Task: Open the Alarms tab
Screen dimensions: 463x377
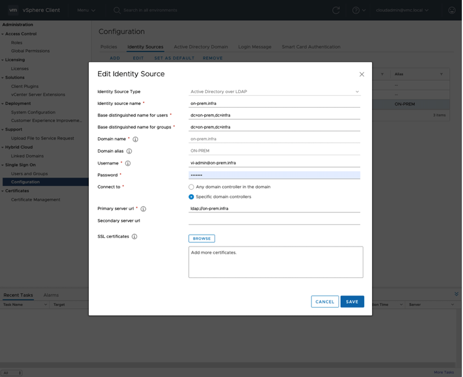Action: click(51, 295)
